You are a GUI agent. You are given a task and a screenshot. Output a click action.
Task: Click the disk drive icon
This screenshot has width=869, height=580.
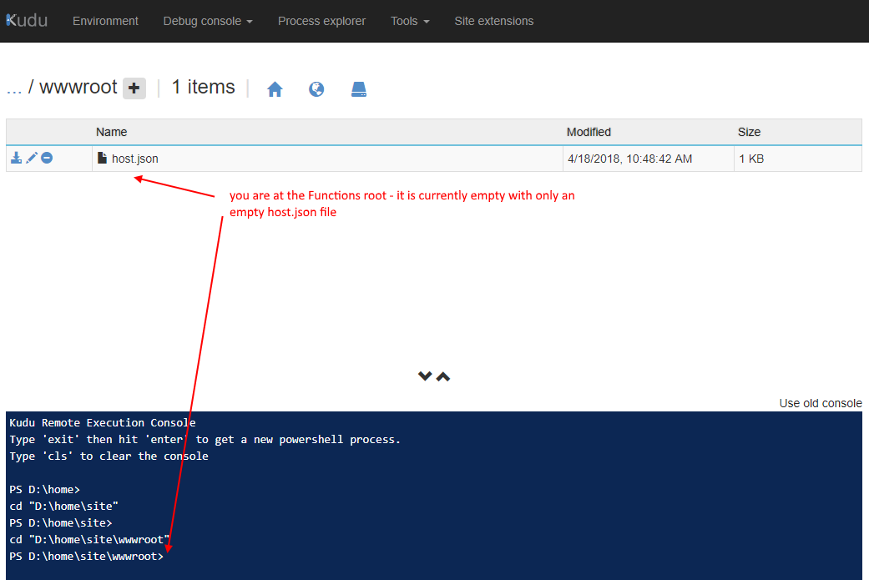pyautogui.click(x=358, y=89)
